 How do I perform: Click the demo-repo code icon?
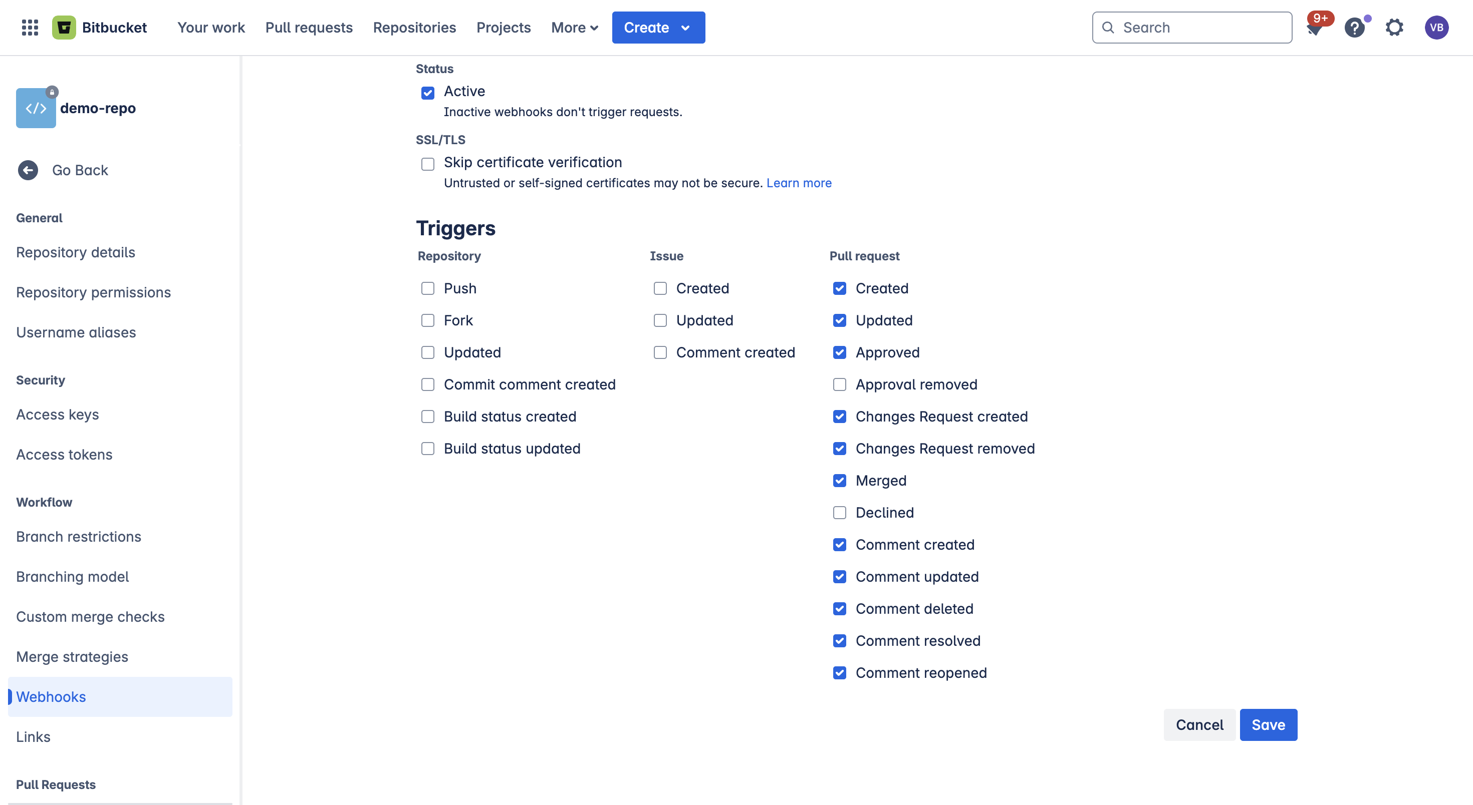pos(36,108)
